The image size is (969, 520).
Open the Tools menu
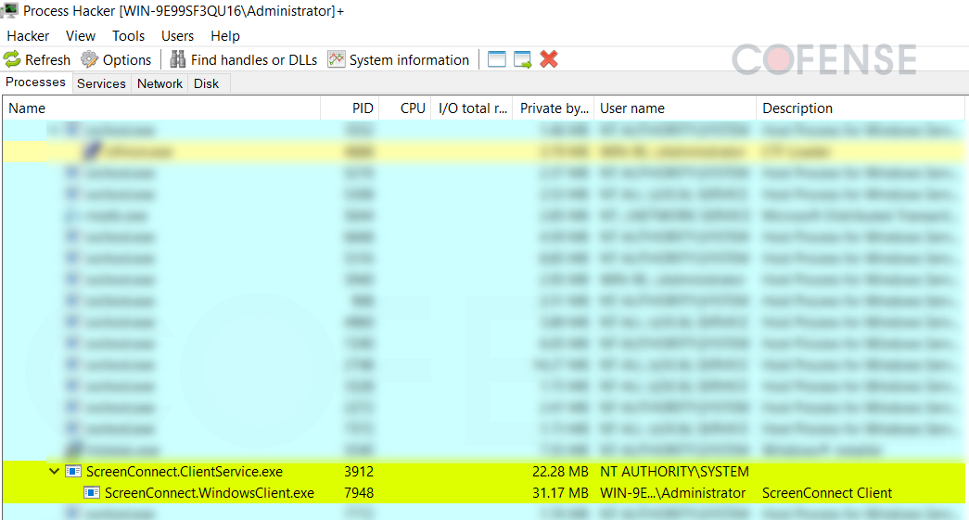(x=128, y=36)
